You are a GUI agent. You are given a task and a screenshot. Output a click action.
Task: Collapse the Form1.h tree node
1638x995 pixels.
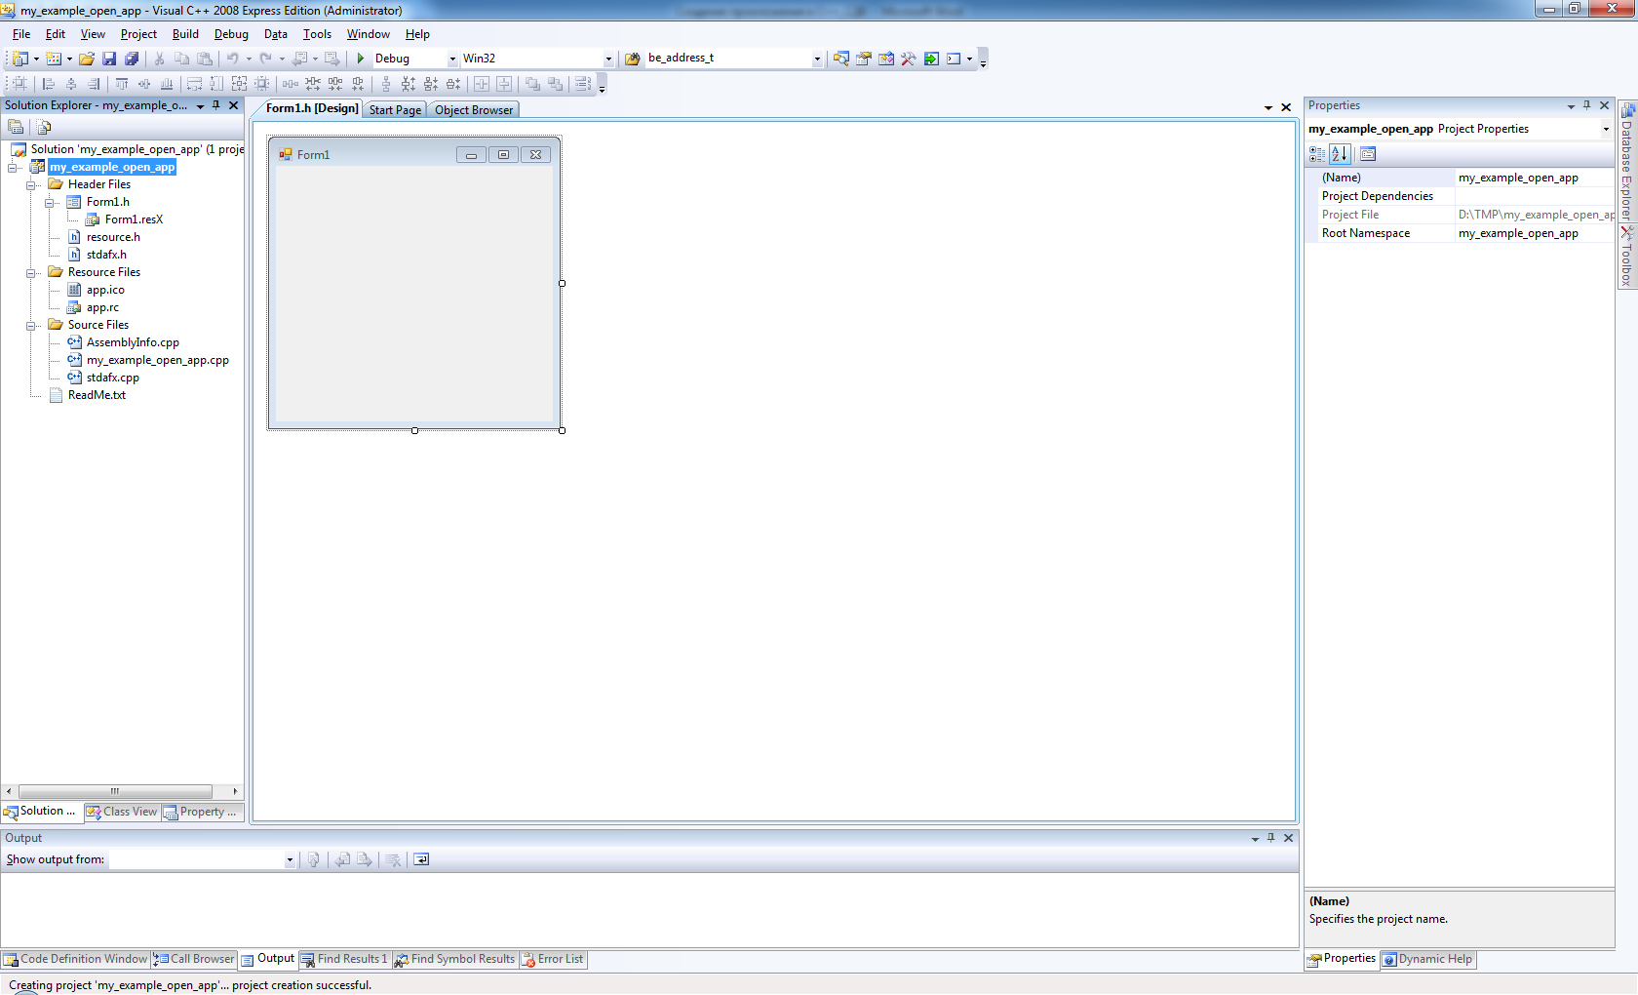click(50, 202)
